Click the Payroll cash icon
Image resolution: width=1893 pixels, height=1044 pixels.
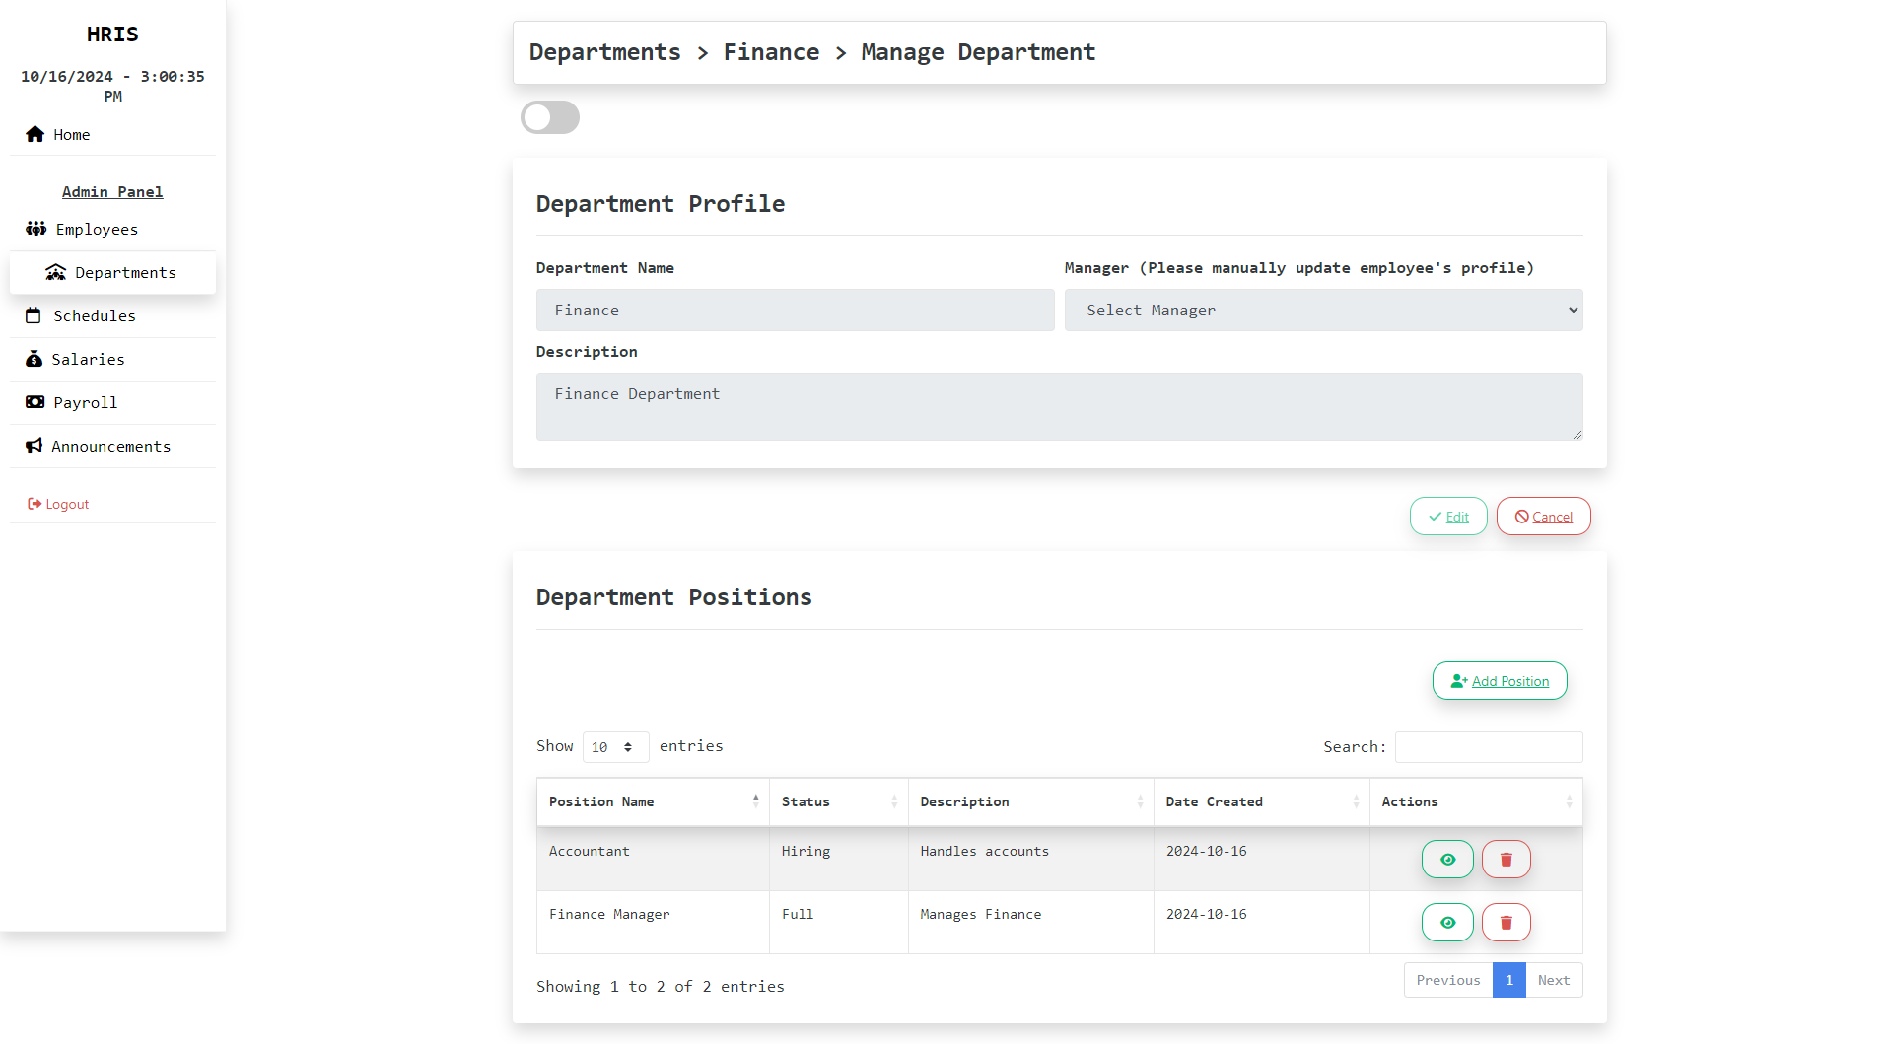pyautogui.click(x=35, y=402)
